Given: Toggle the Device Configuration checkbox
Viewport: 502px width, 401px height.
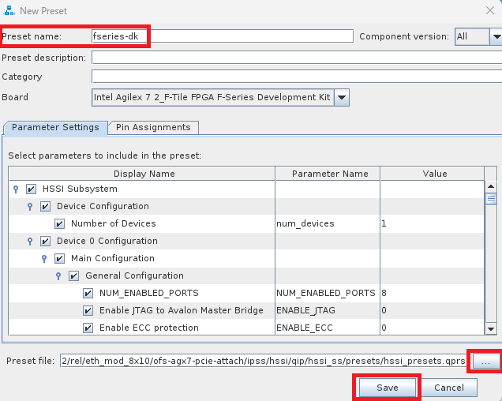Looking at the screenshot, I should pyautogui.click(x=45, y=206).
